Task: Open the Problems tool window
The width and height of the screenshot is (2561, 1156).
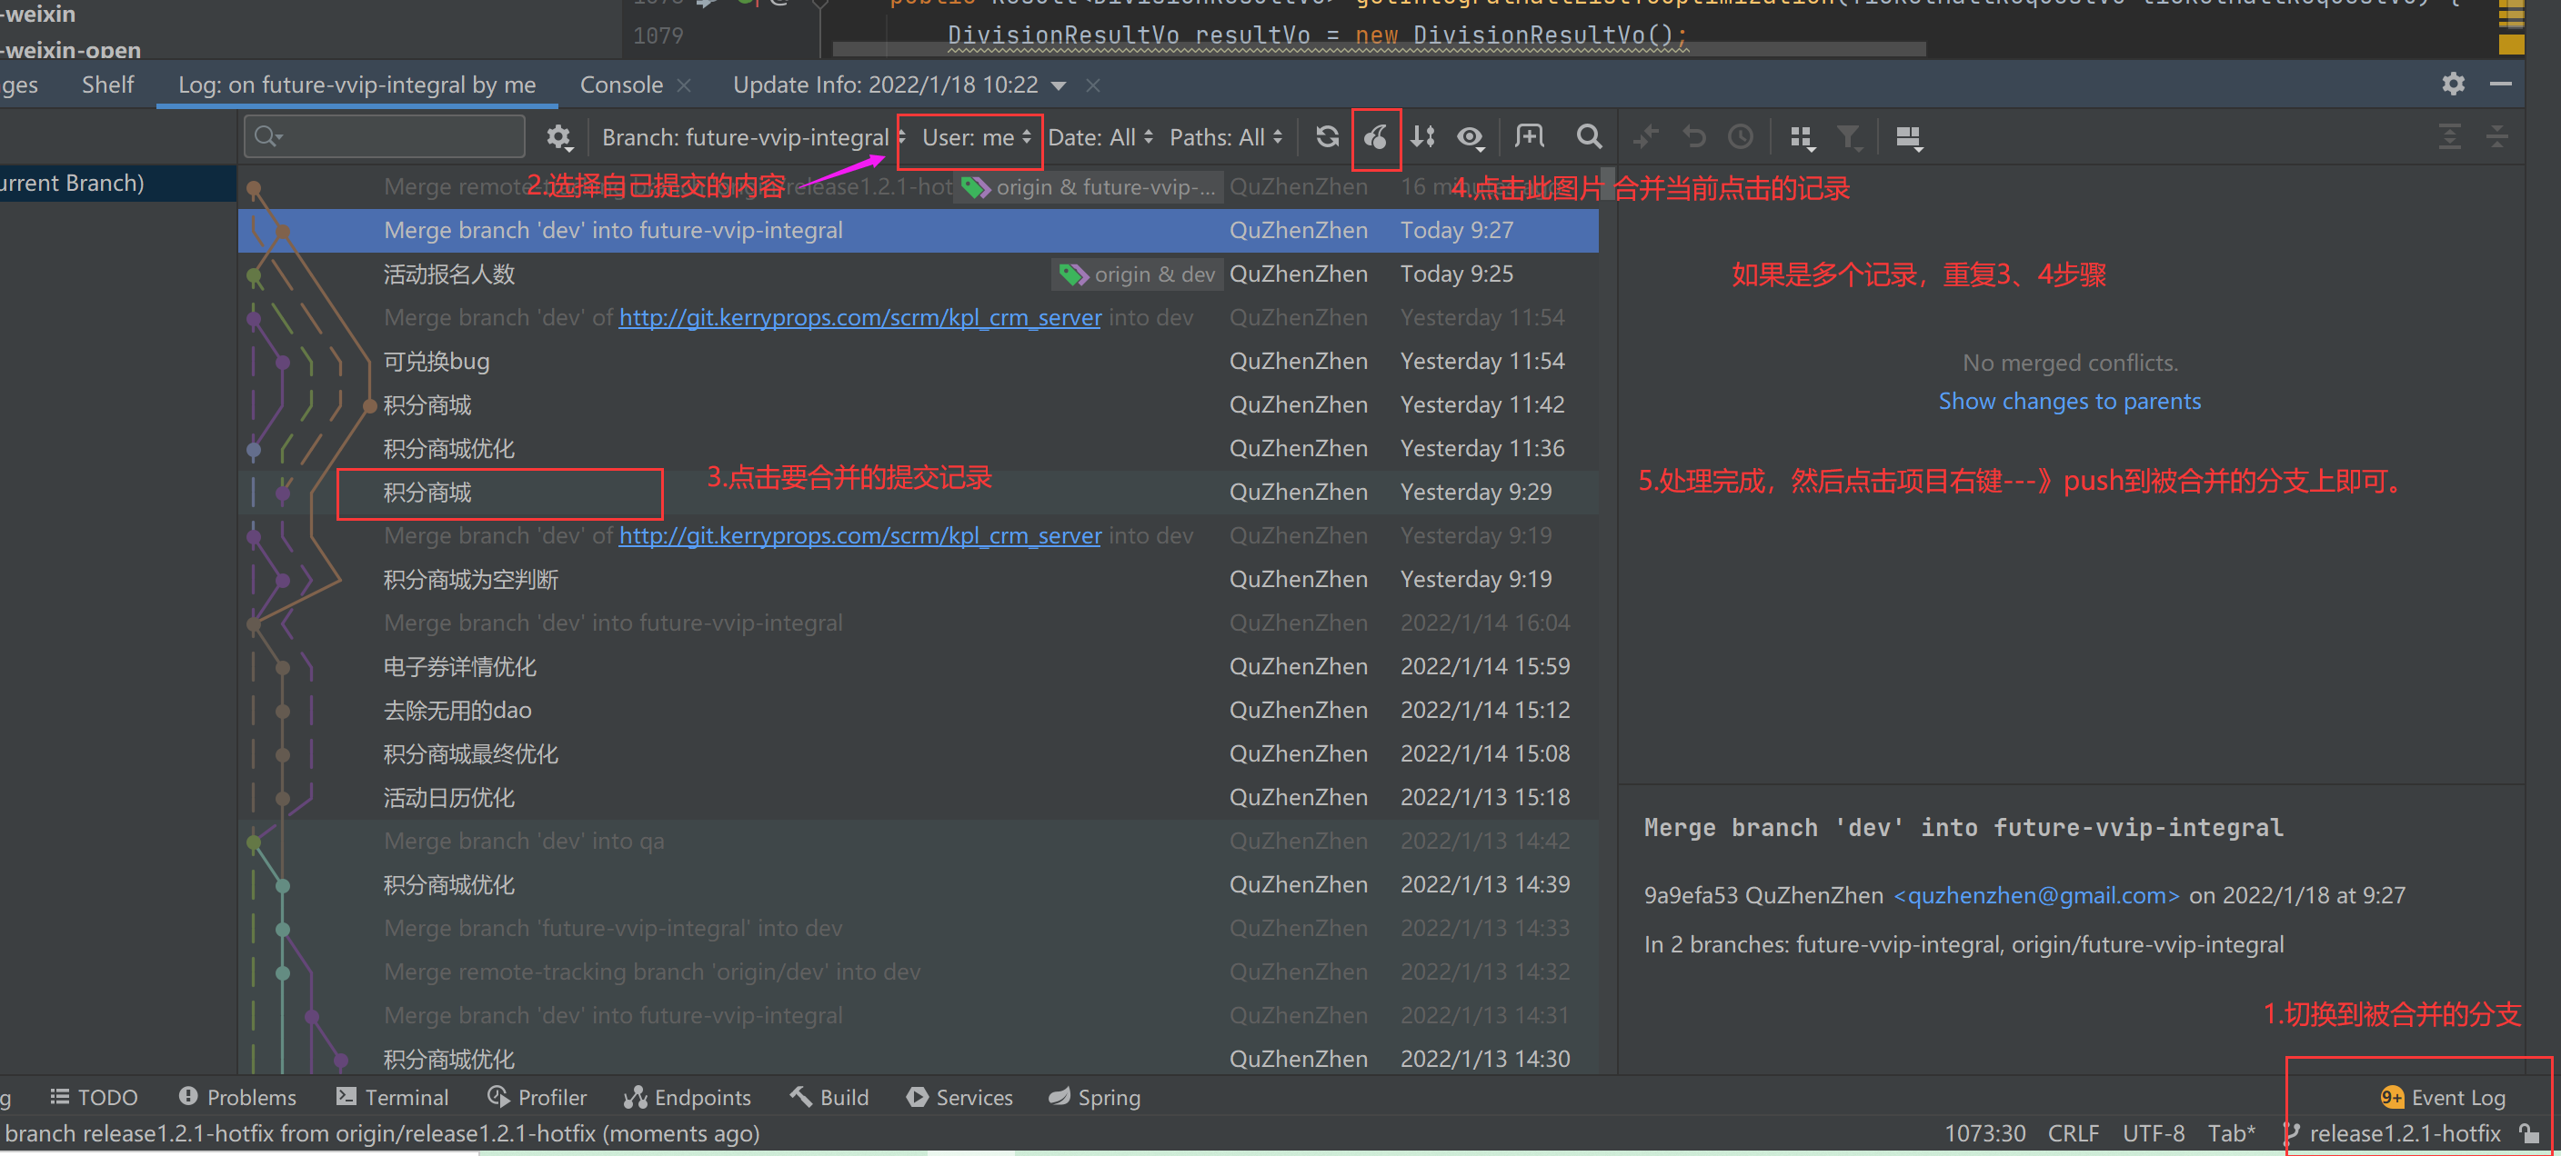Action: (x=237, y=1098)
